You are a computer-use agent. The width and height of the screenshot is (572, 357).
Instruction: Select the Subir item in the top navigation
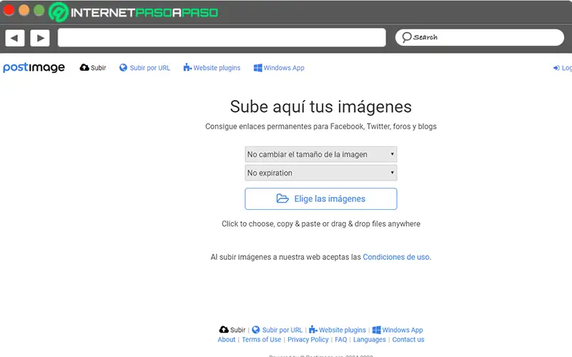[x=98, y=68]
